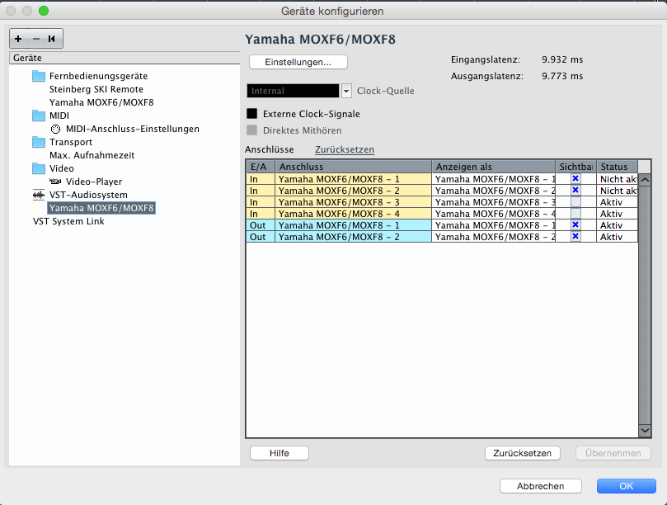The image size is (667, 505).
Task: Select the Fernbedienungsgeräte folder icon
Action: click(x=39, y=76)
